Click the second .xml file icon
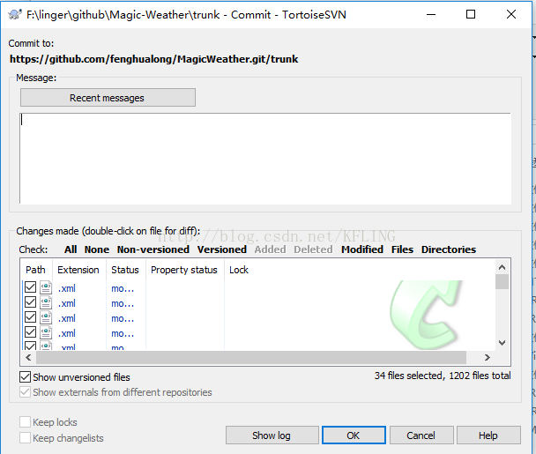This screenshot has height=454, width=536. (46, 302)
